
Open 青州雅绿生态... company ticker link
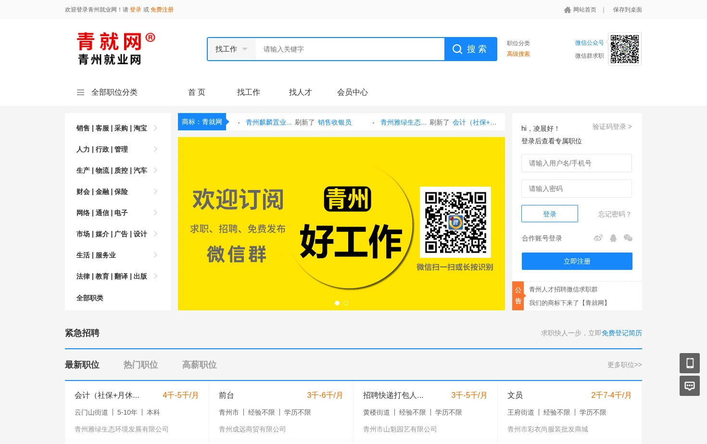pyautogui.click(x=404, y=122)
